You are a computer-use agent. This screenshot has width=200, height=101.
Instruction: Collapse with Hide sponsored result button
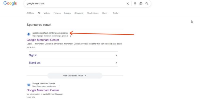[x=75, y=75]
